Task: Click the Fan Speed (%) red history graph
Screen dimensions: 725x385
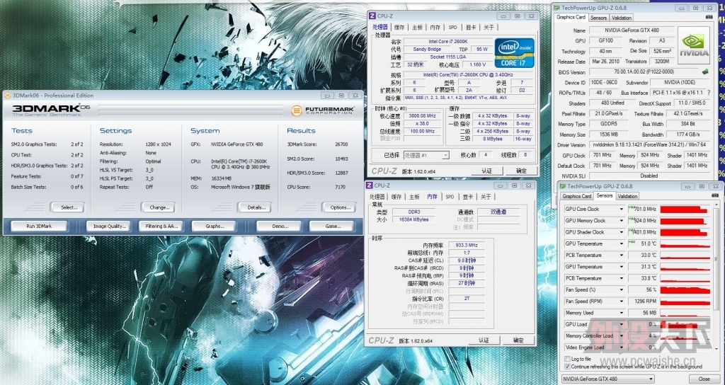Action: point(685,289)
